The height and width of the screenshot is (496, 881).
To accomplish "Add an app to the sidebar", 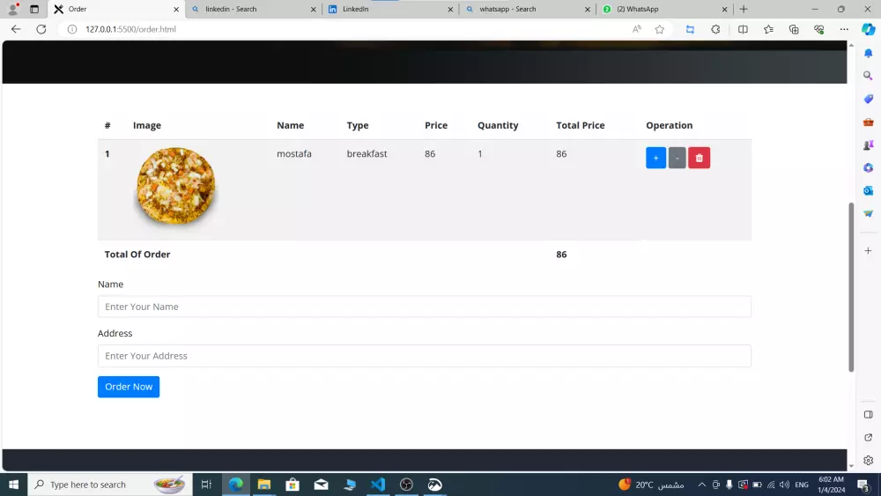I will click(x=868, y=250).
